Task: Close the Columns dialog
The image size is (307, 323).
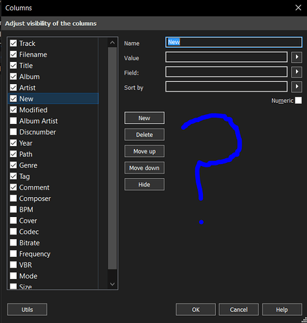Action: pos(298,8)
